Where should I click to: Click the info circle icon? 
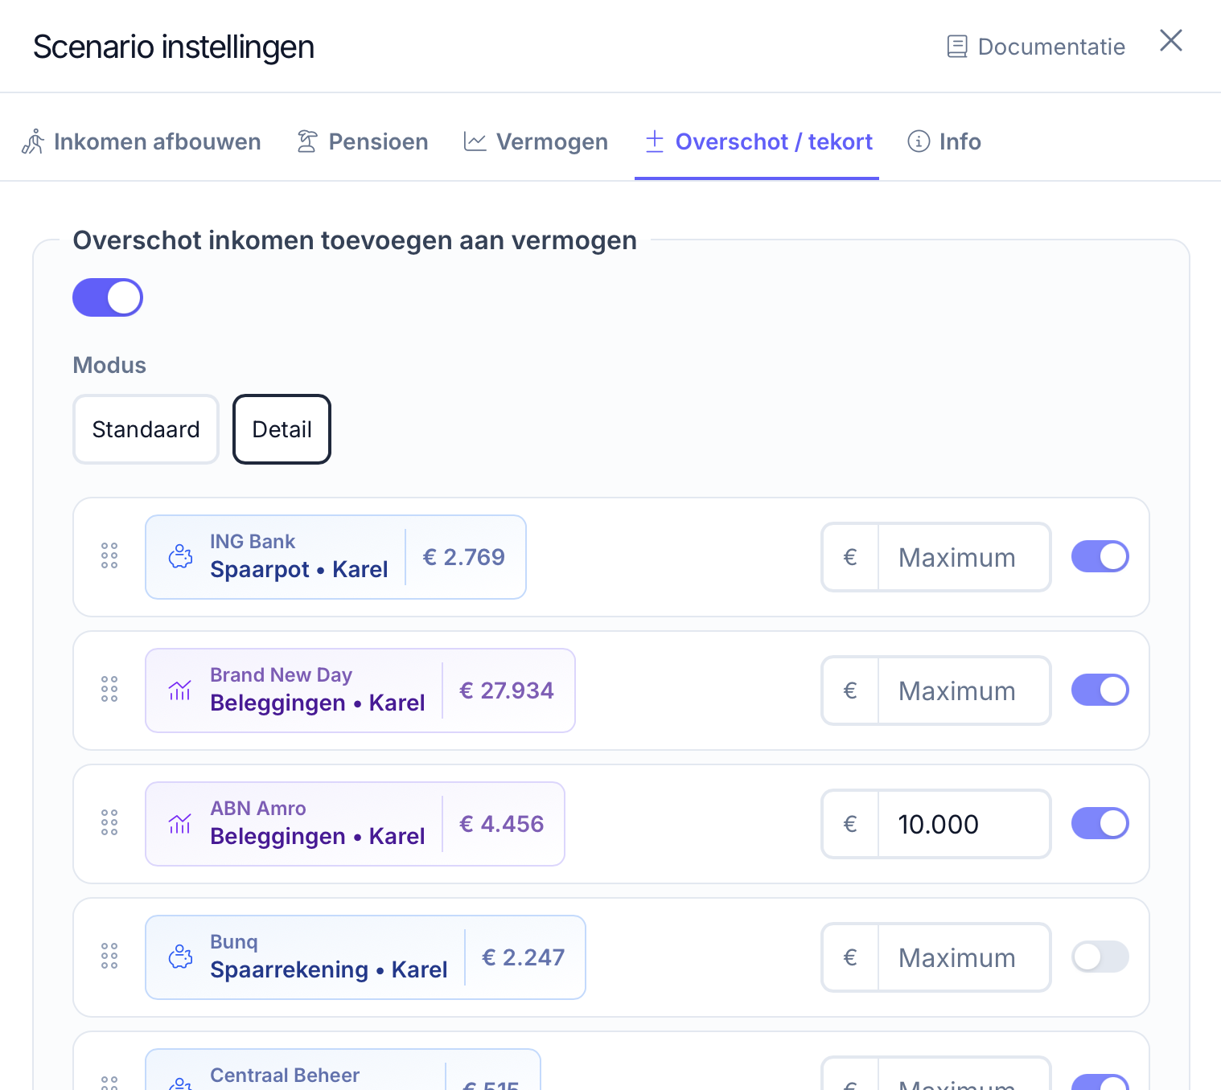[x=919, y=141]
